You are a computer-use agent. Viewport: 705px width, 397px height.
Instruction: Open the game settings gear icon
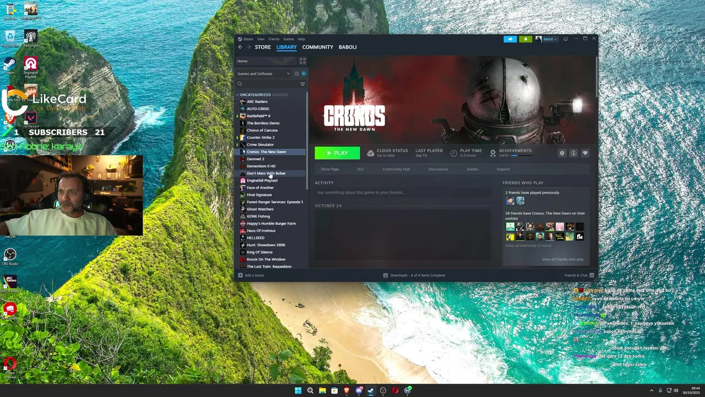coord(562,153)
